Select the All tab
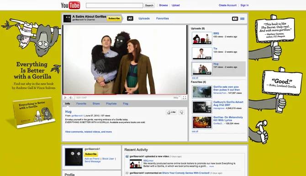This screenshot has width=306, height=176. pos(130,19)
